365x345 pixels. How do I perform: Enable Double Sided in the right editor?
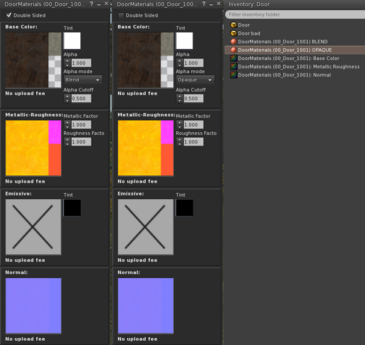(x=121, y=16)
